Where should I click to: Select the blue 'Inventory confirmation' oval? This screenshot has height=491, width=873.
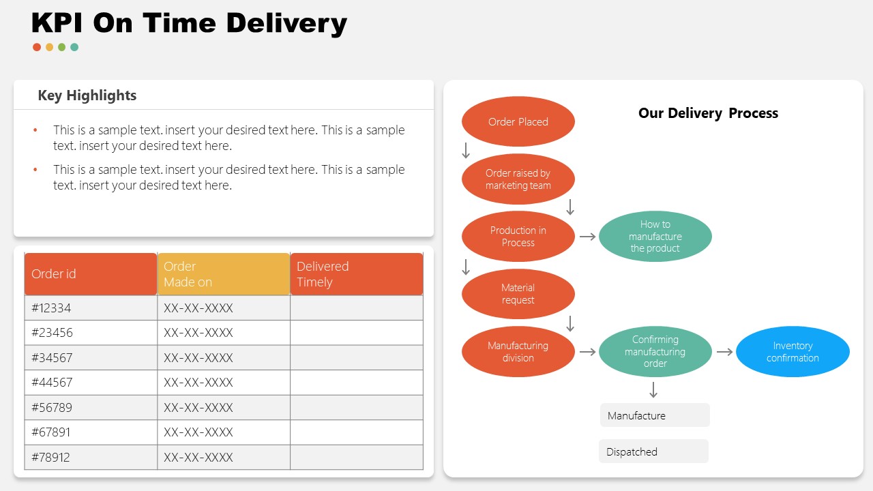pos(793,352)
